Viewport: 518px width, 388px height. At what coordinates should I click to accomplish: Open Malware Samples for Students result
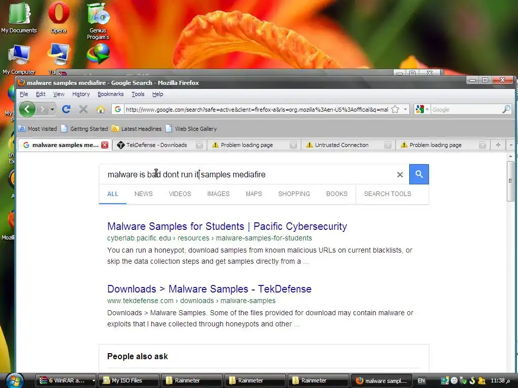(227, 226)
